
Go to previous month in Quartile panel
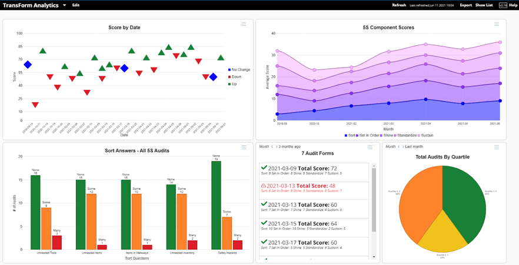point(398,147)
